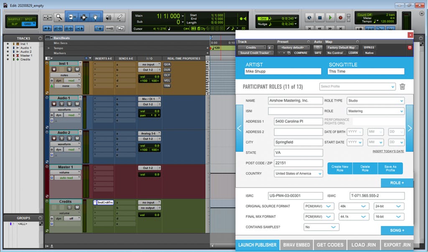Viewport: 428px width, 252px height.
Task: Click INSERT TODAY'S DATE link
Action: pyautogui.click(x=388, y=152)
